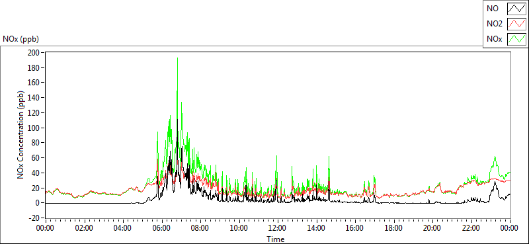Click the 200 y-axis value
Screen dimensions: 529x244
coord(33,53)
